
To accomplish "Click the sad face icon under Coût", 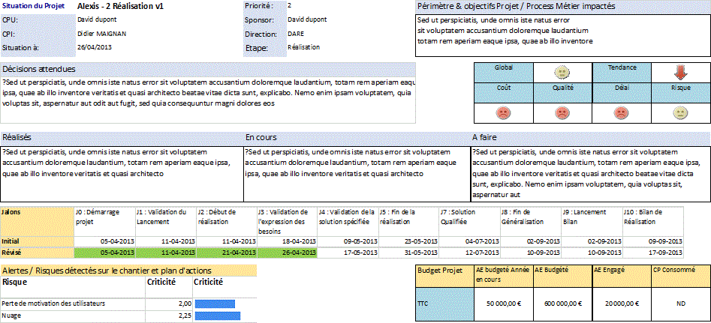I will click(503, 113).
